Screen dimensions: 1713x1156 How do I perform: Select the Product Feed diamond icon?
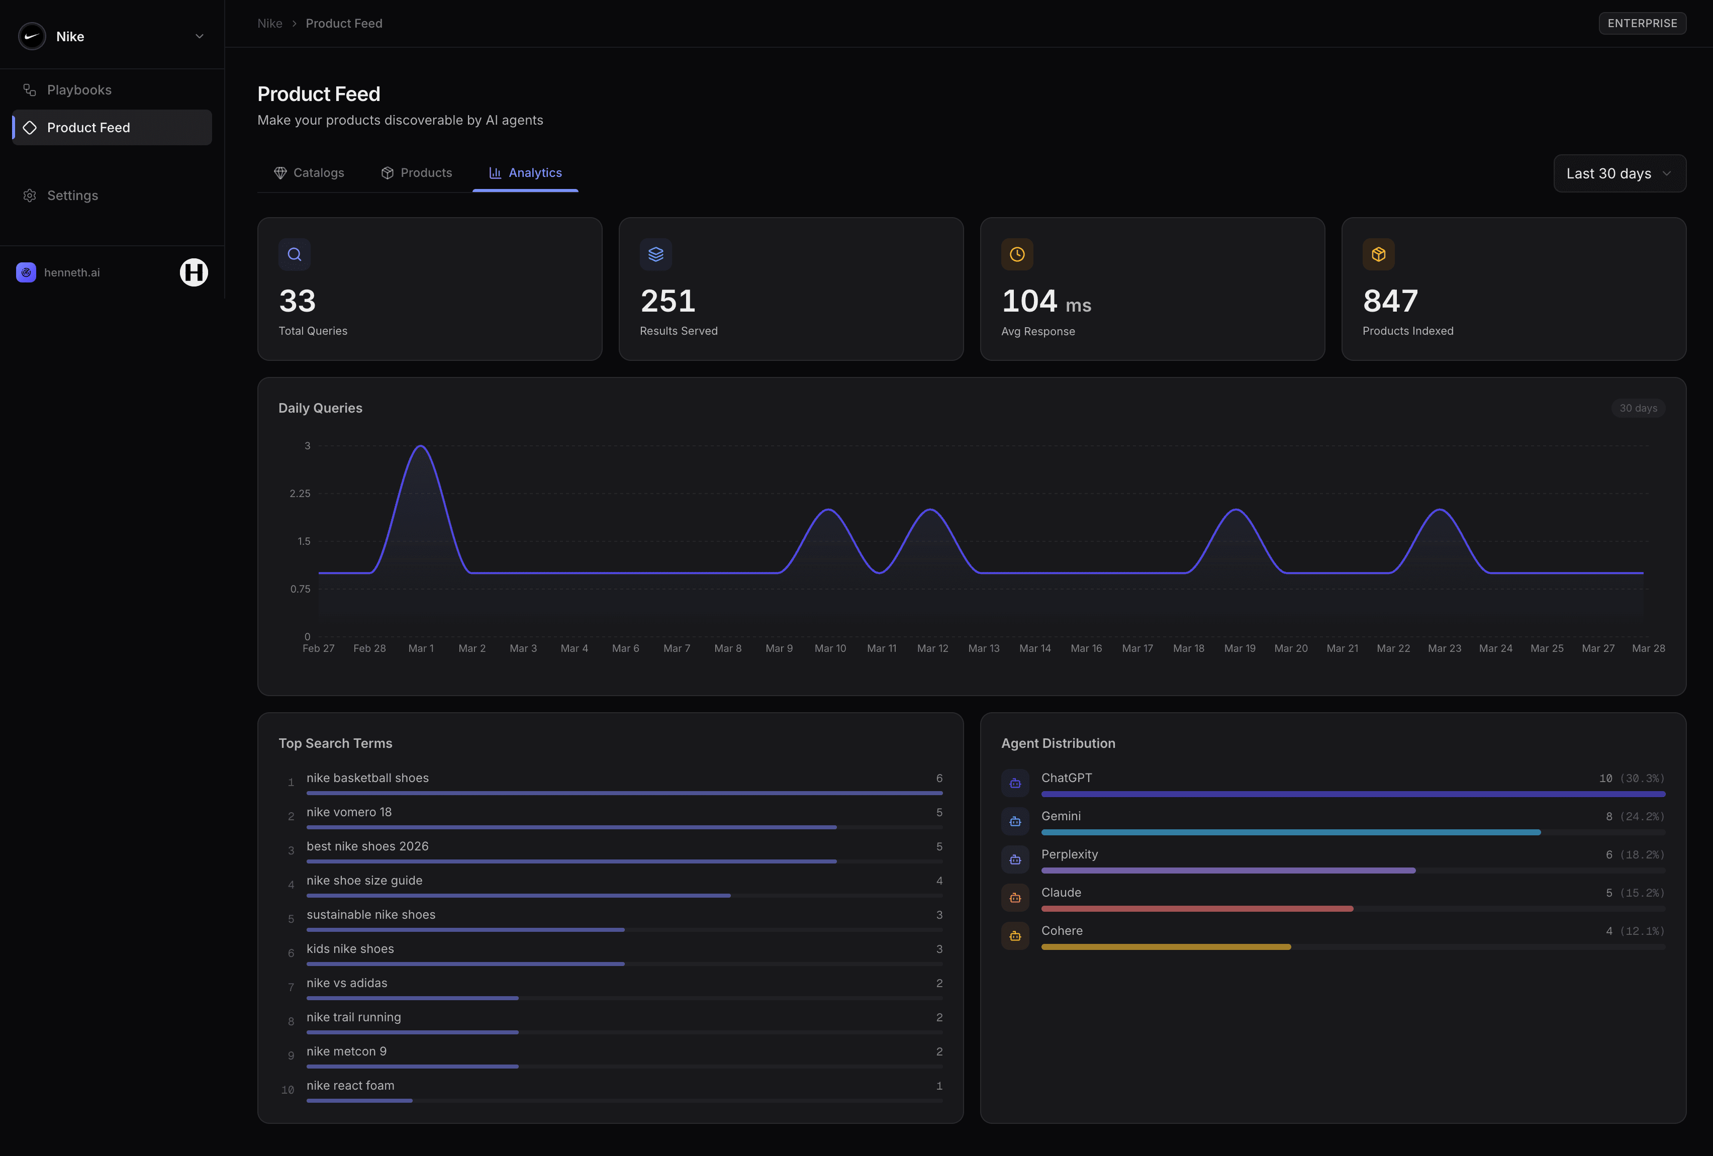point(30,127)
